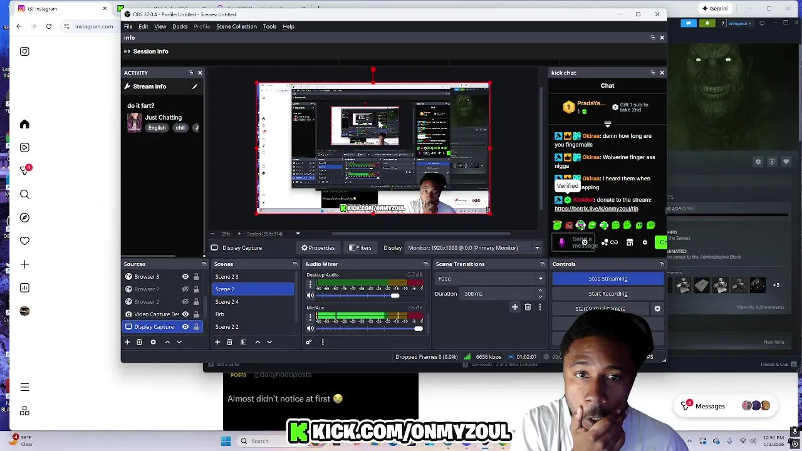The image size is (802, 451).
Task: Open the preview scaling dropdown arrow
Action: [298, 234]
